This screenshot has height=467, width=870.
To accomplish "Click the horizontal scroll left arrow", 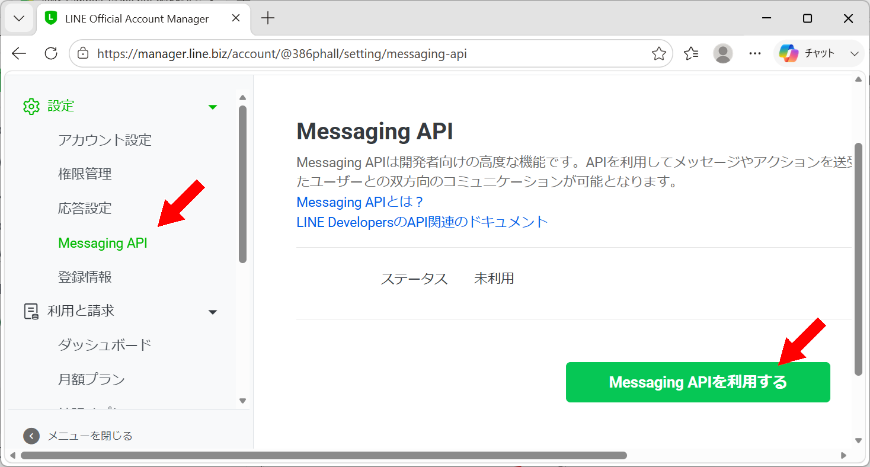I will 13,456.
